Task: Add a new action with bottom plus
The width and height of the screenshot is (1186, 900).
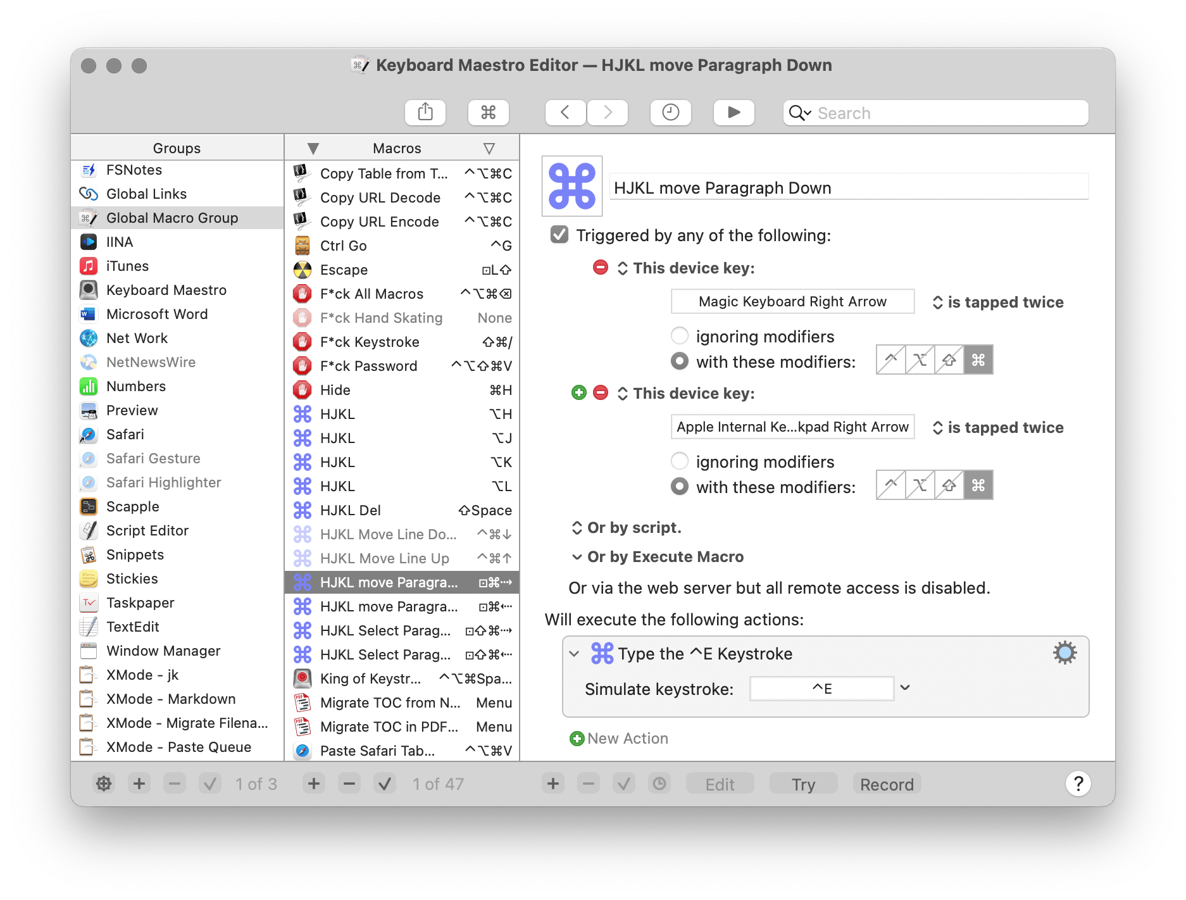Action: click(553, 784)
